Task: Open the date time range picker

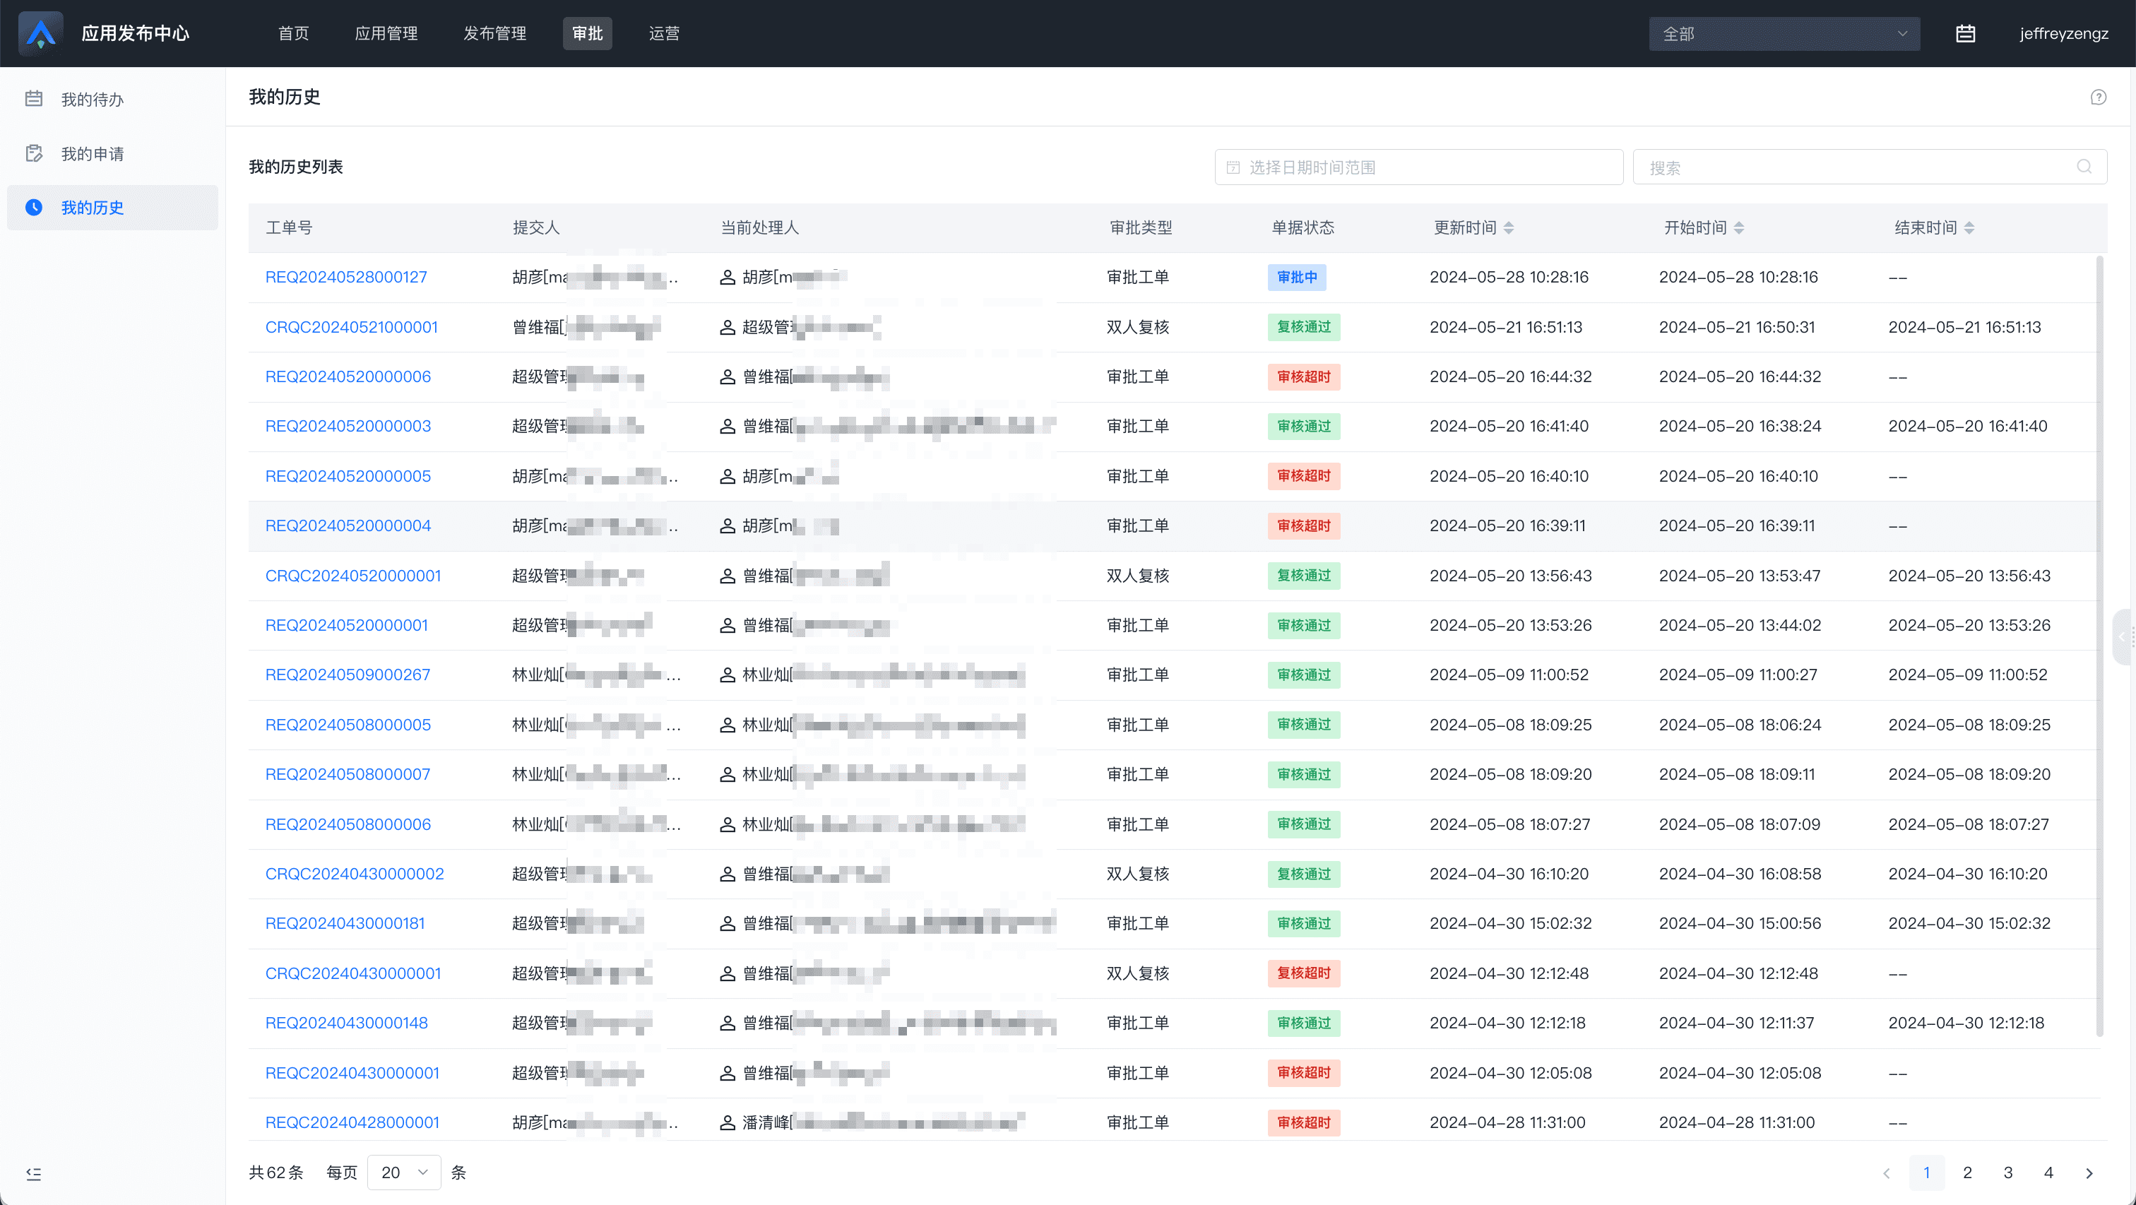Action: 1418,167
